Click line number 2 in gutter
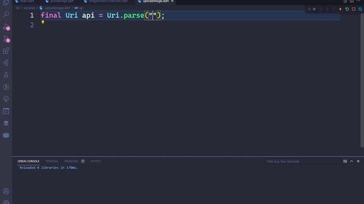This screenshot has width=364, height=204. 32,25
